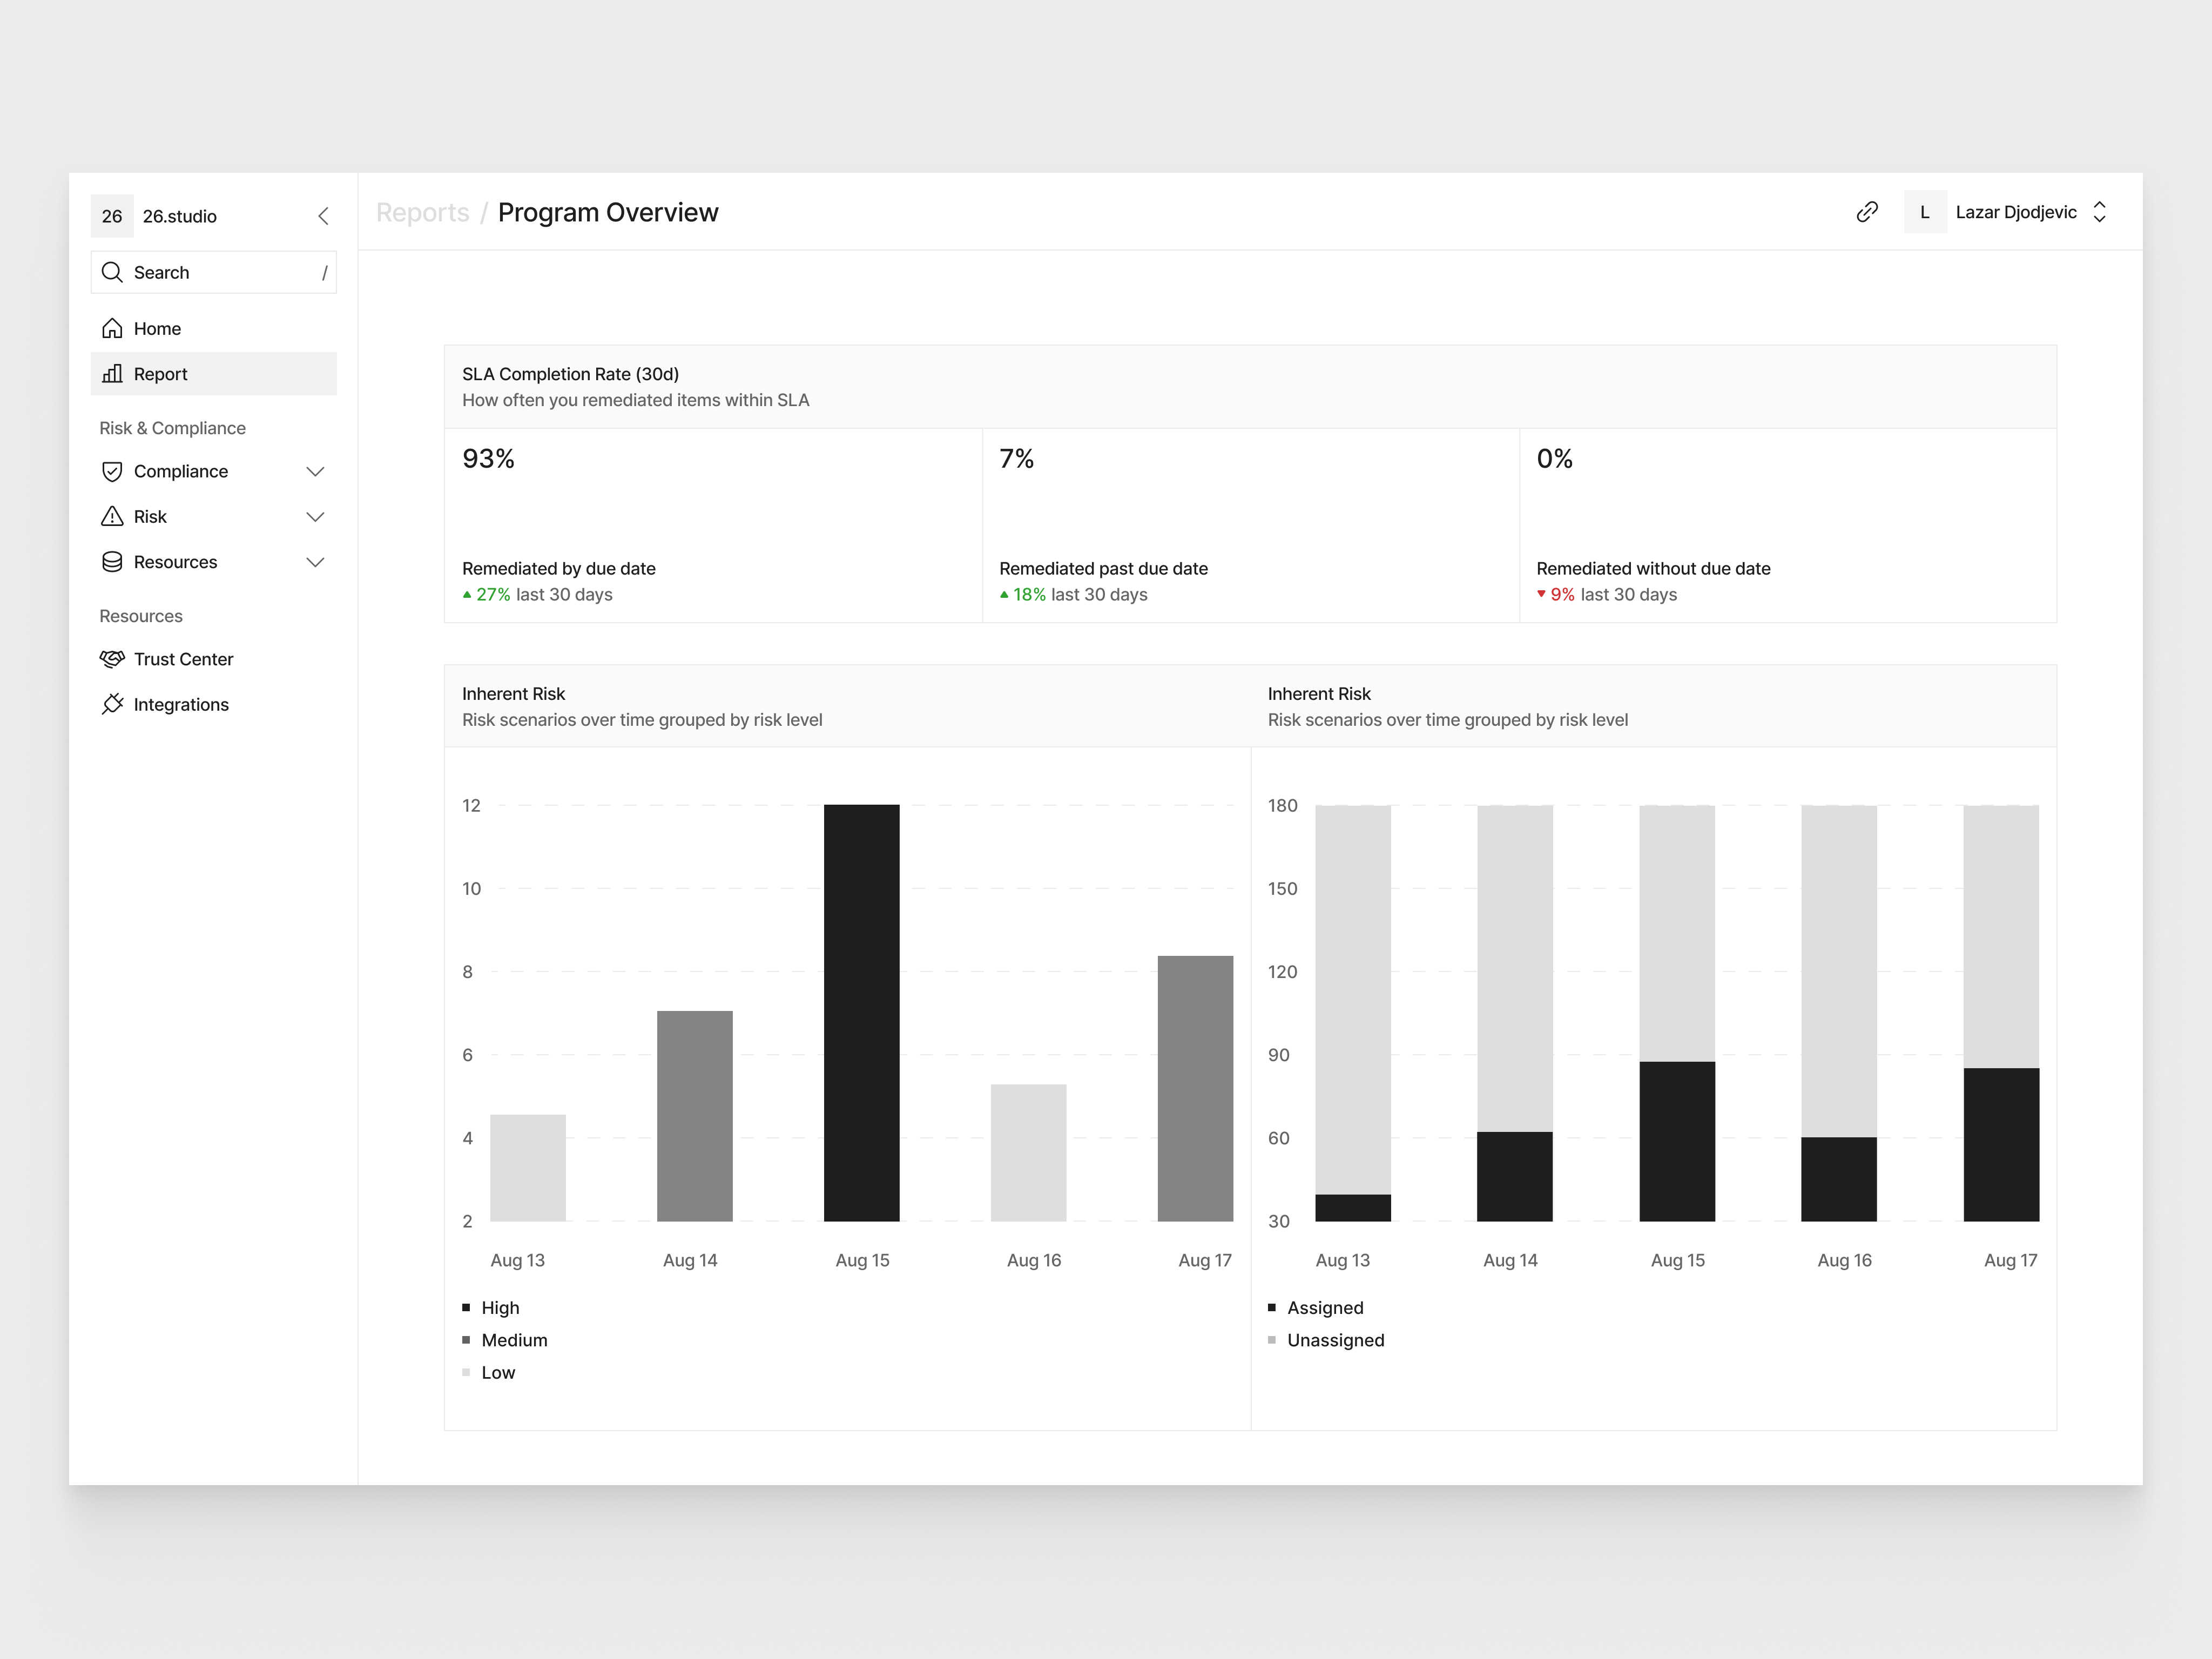2212x1659 pixels.
Task: Expand the Compliance section chevron
Action: click(x=315, y=471)
